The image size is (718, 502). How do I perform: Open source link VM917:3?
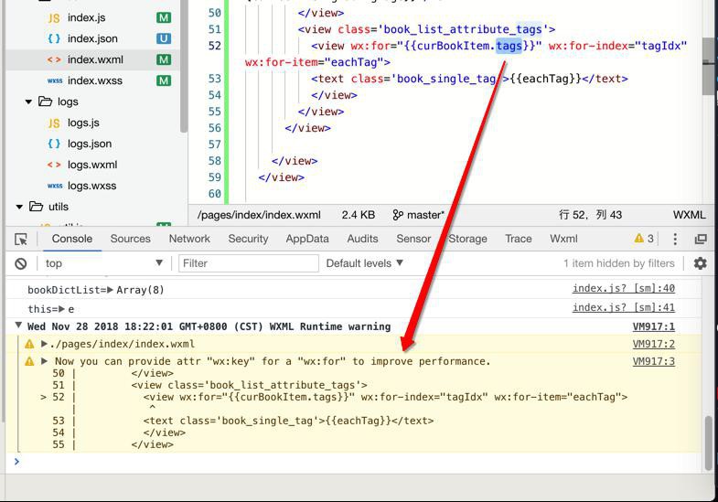[653, 361]
